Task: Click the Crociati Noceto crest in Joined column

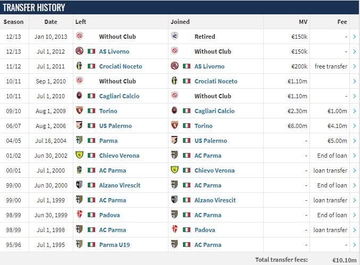Action: coord(174,81)
